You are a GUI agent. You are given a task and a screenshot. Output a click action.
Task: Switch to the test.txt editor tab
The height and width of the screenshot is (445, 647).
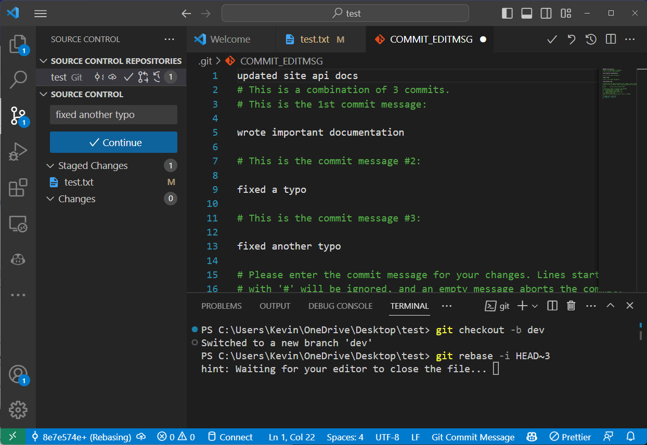click(x=315, y=40)
